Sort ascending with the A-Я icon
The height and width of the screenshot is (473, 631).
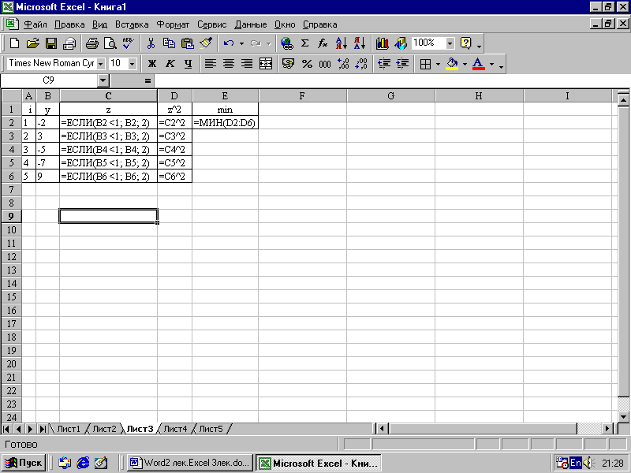coord(342,43)
